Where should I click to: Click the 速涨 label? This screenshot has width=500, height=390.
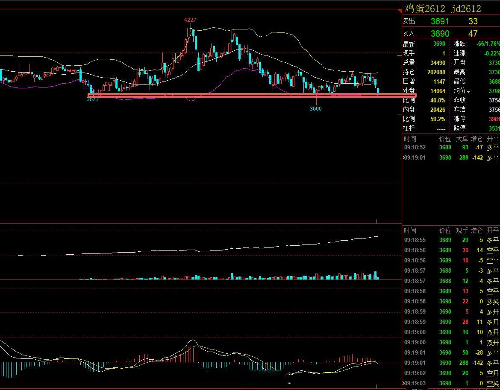tap(459, 53)
